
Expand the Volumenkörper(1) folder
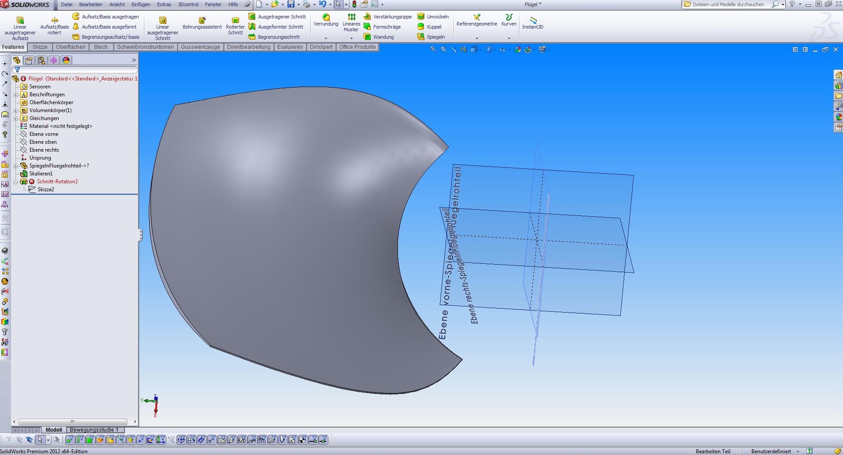(x=16, y=110)
